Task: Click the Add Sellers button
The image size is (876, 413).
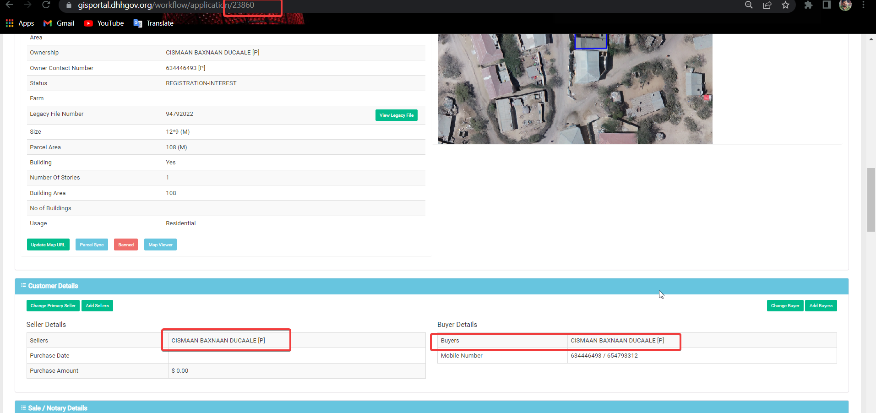Action: (x=97, y=306)
